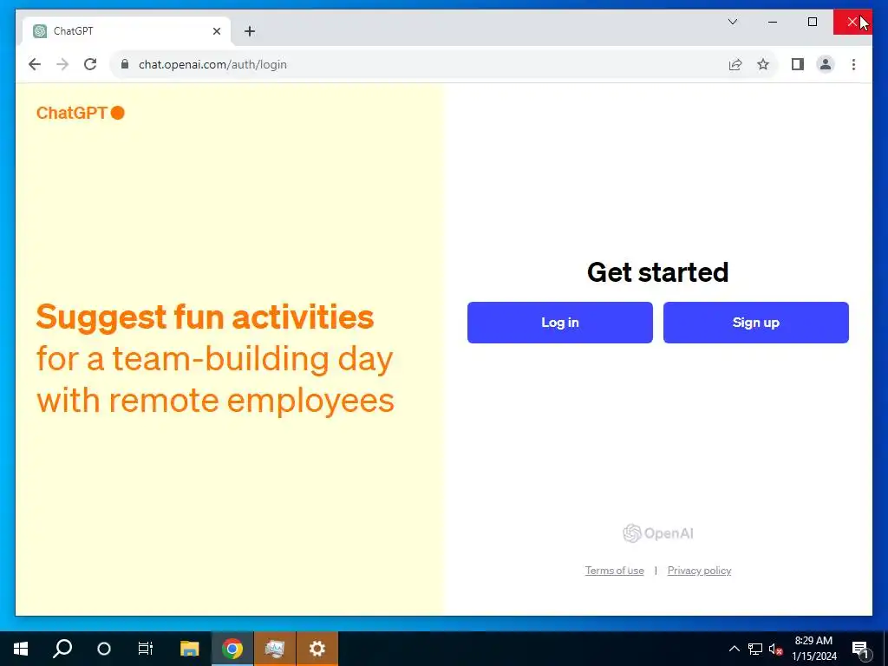Viewport: 888px width, 666px height.
Task: Click the address bar URL
Action: click(x=213, y=64)
